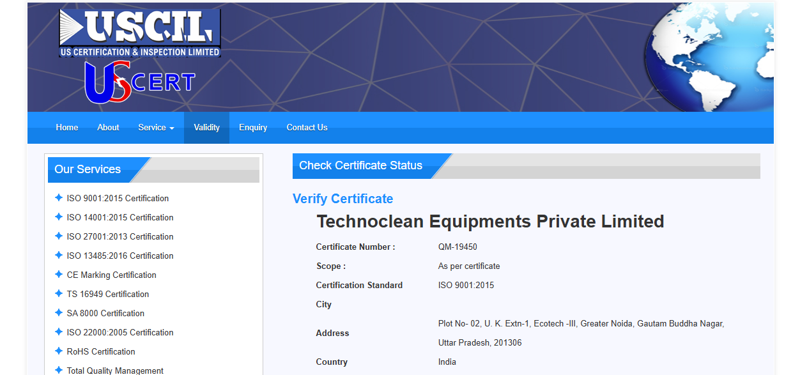Screen dimensions: 800x375
Task: Click star bullet beside ISO 27001:2013 Certification
Action: [59, 236]
